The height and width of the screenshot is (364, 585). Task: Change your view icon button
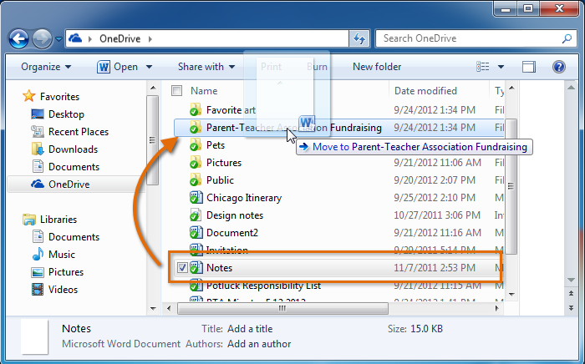tap(483, 67)
